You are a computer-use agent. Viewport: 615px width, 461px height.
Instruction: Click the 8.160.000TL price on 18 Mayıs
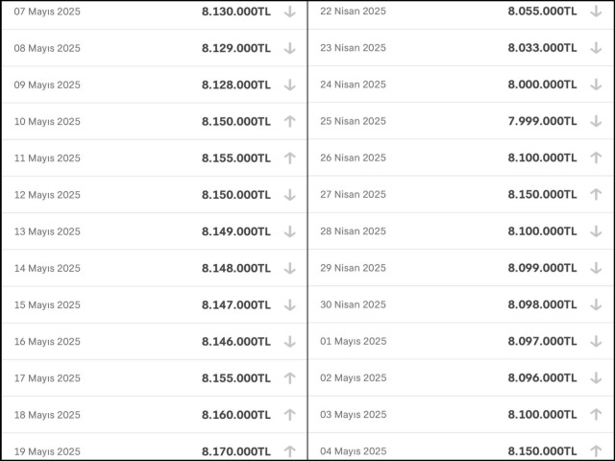pyautogui.click(x=235, y=415)
